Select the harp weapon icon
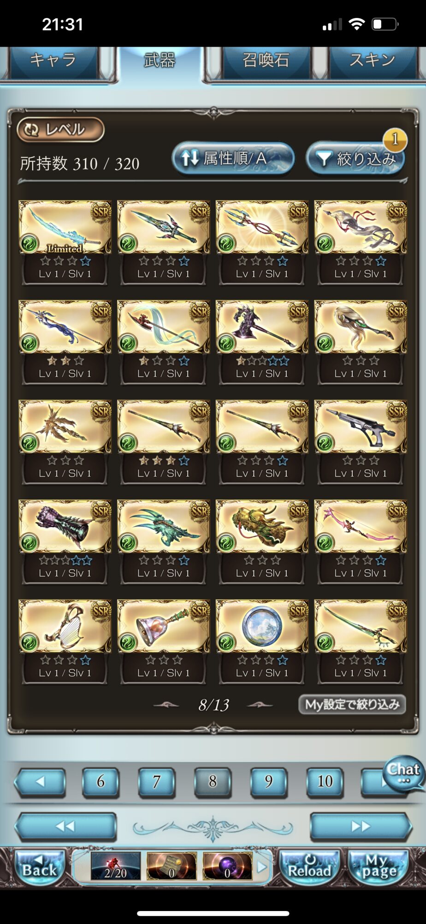The height and width of the screenshot is (924, 426). tap(65, 626)
